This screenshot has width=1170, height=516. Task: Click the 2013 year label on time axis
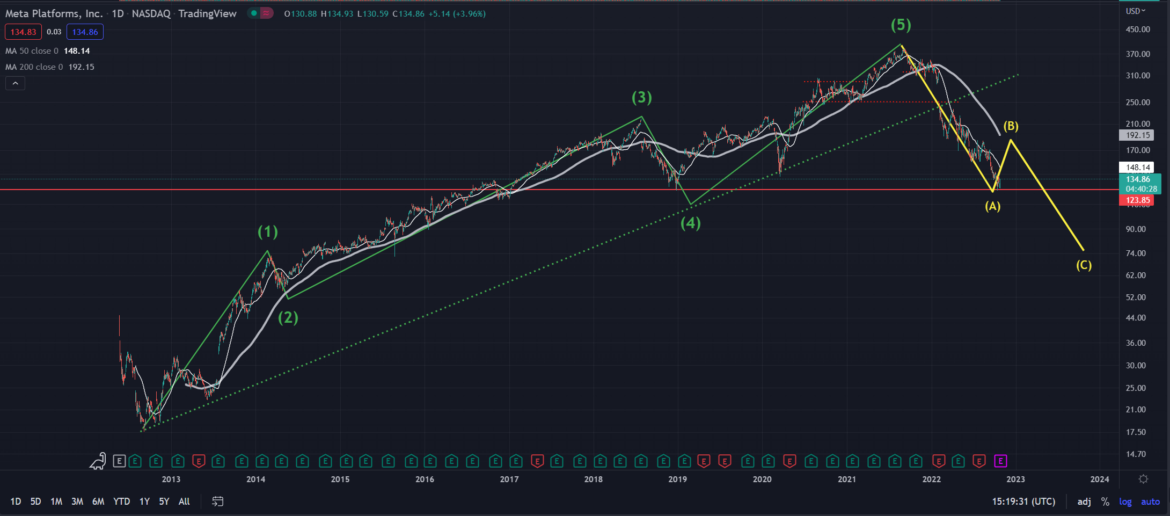click(x=171, y=479)
